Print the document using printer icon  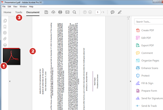click(60, 12)
